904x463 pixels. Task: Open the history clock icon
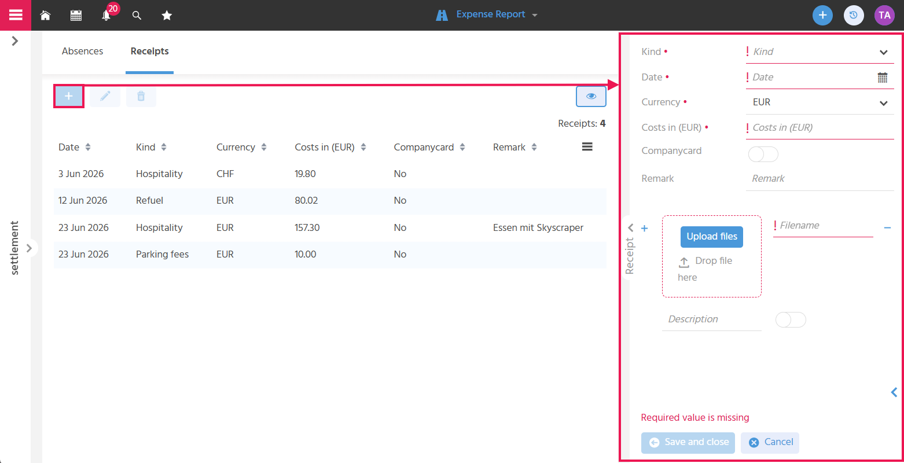(x=854, y=15)
